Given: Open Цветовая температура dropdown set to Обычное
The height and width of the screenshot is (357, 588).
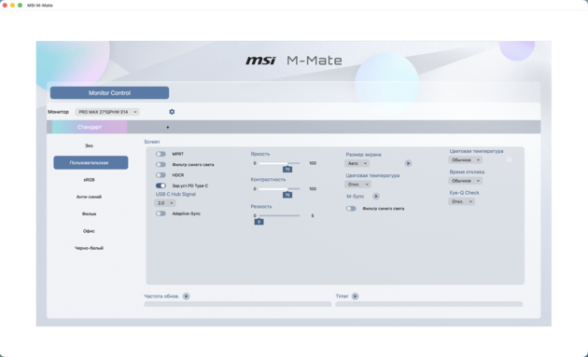Looking at the screenshot, I should coord(465,160).
